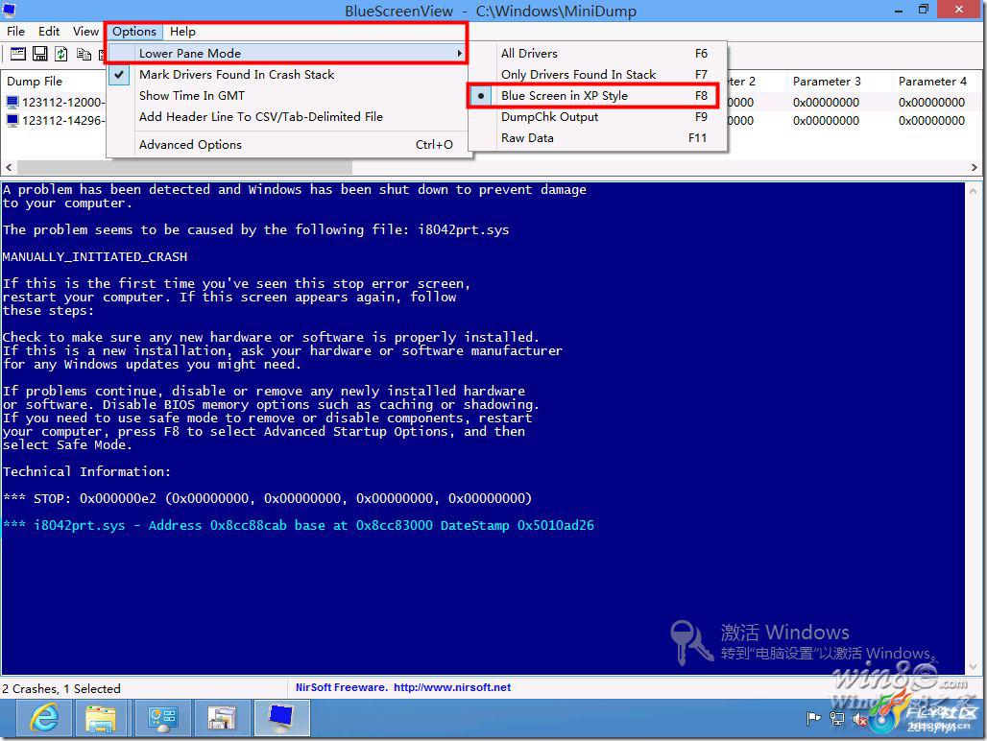The width and height of the screenshot is (987, 741).
Task: Click the green Refresh toolbar icon
Action: (x=61, y=54)
